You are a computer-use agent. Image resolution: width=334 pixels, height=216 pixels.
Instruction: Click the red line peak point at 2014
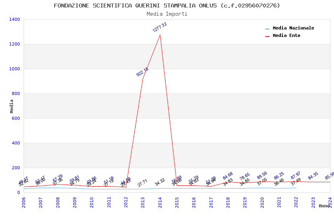160,35
